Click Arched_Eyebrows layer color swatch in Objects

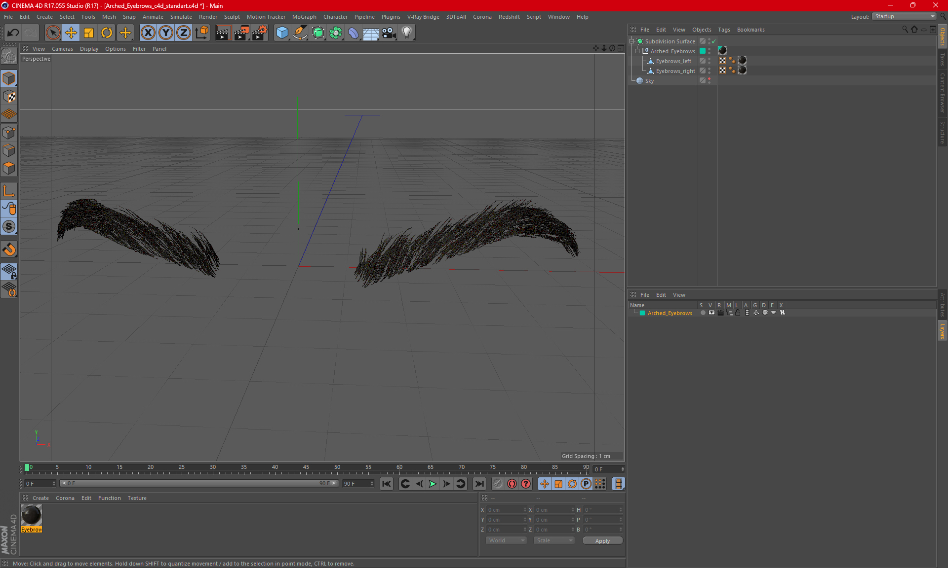[703, 51]
